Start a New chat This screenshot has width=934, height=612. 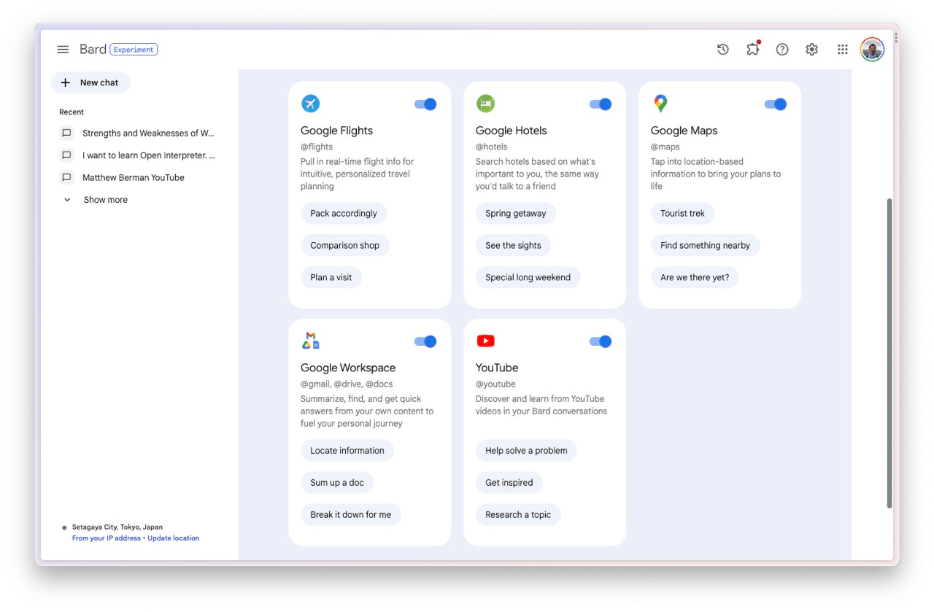[90, 82]
